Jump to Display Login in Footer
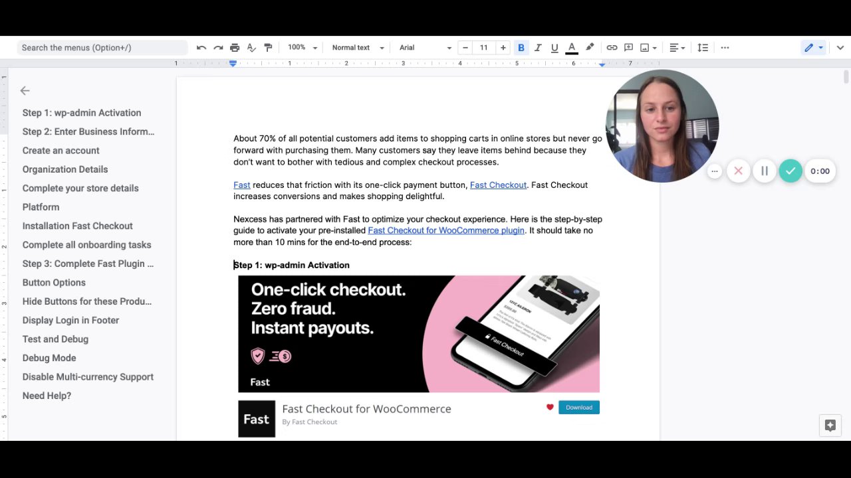Image resolution: width=851 pixels, height=478 pixels. (x=71, y=320)
